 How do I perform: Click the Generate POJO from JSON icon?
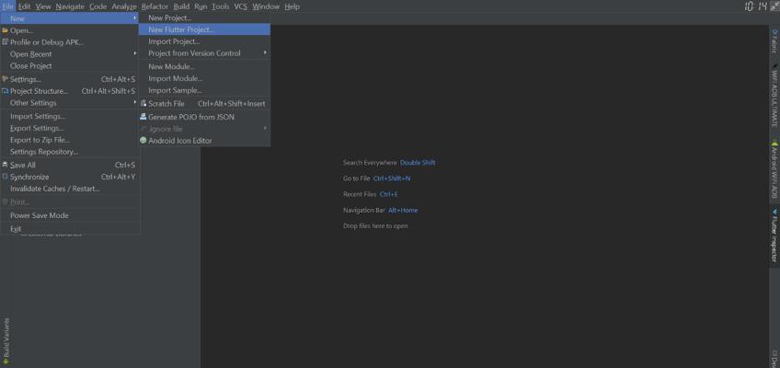pyautogui.click(x=143, y=117)
